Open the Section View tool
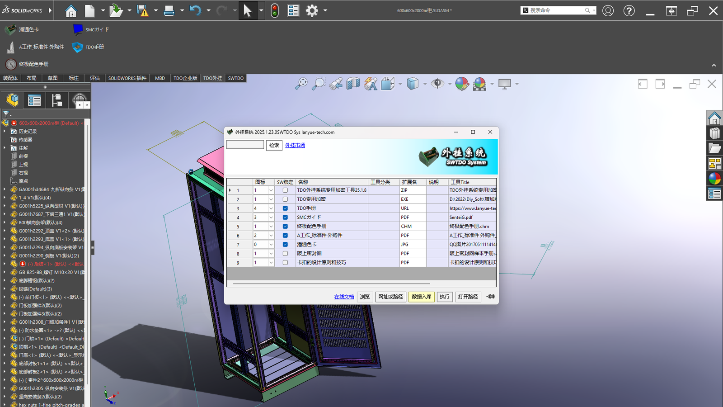The height and width of the screenshot is (407, 723). [353, 84]
